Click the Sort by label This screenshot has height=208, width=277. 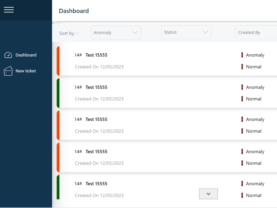click(69, 33)
